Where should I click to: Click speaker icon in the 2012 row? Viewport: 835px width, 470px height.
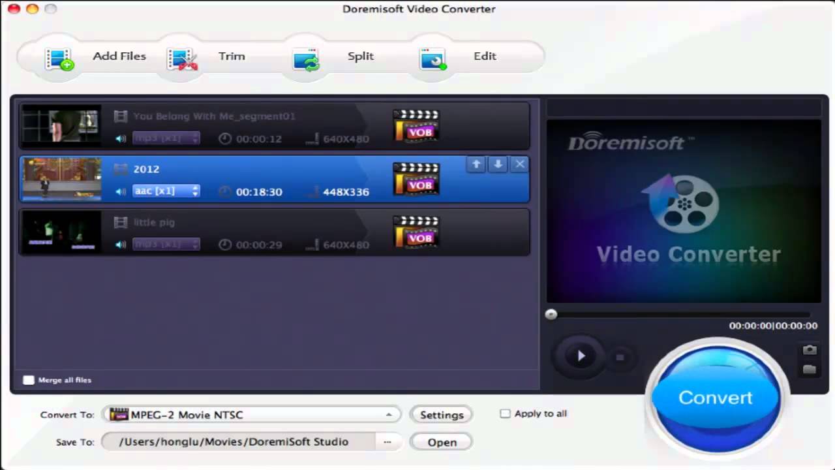click(121, 192)
